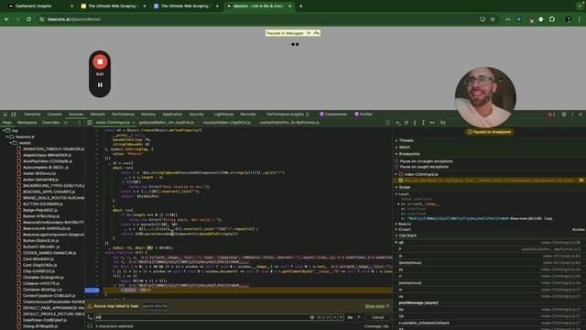Step into next function call
Image resolution: width=586 pixels, height=330 pixels.
pyautogui.click(x=415, y=123)
